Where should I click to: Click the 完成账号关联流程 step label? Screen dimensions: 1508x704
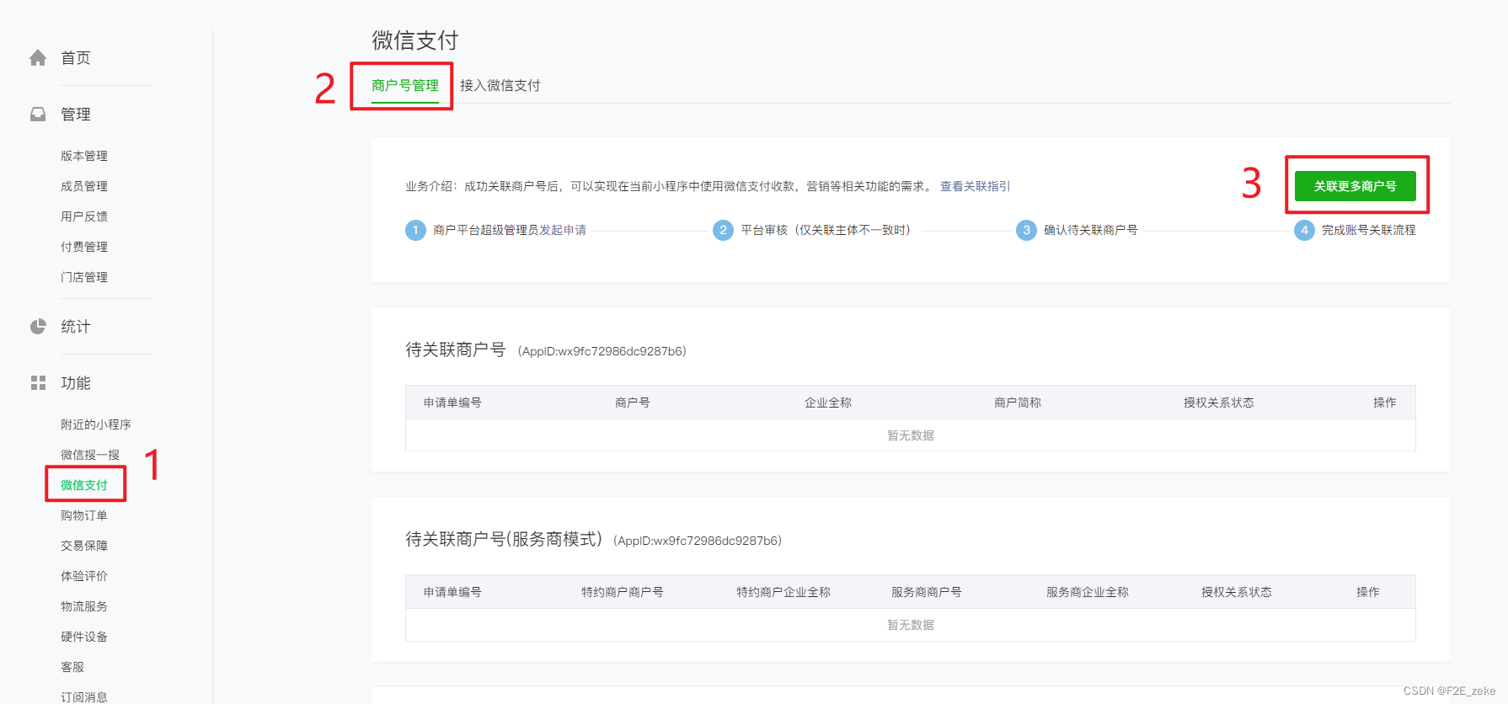pos(1369,230)
